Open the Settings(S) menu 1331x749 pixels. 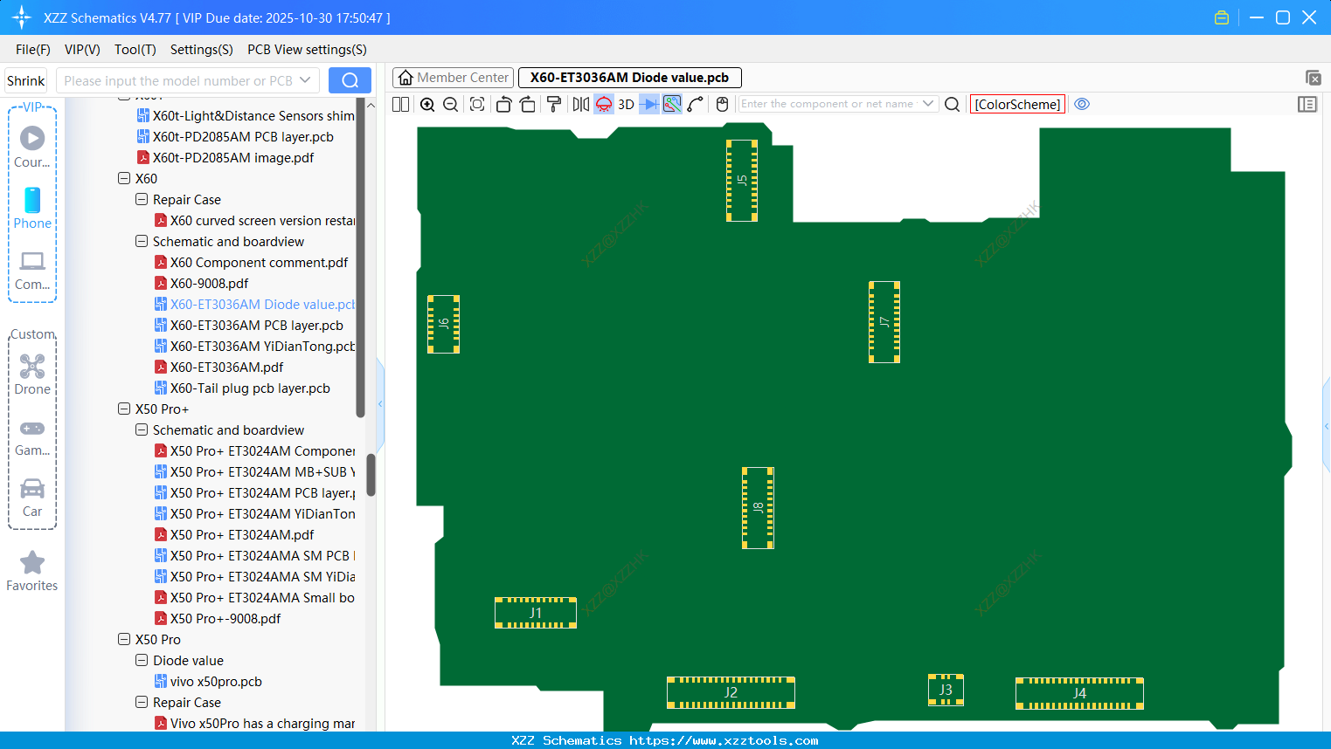pos(202,50)
